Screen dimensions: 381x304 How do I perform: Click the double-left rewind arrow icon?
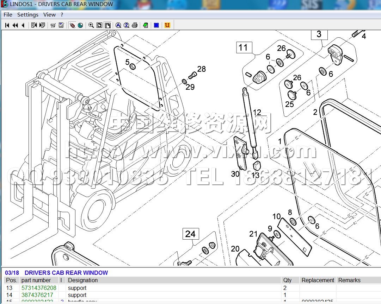pyautogui.click(x=15, y=25)
